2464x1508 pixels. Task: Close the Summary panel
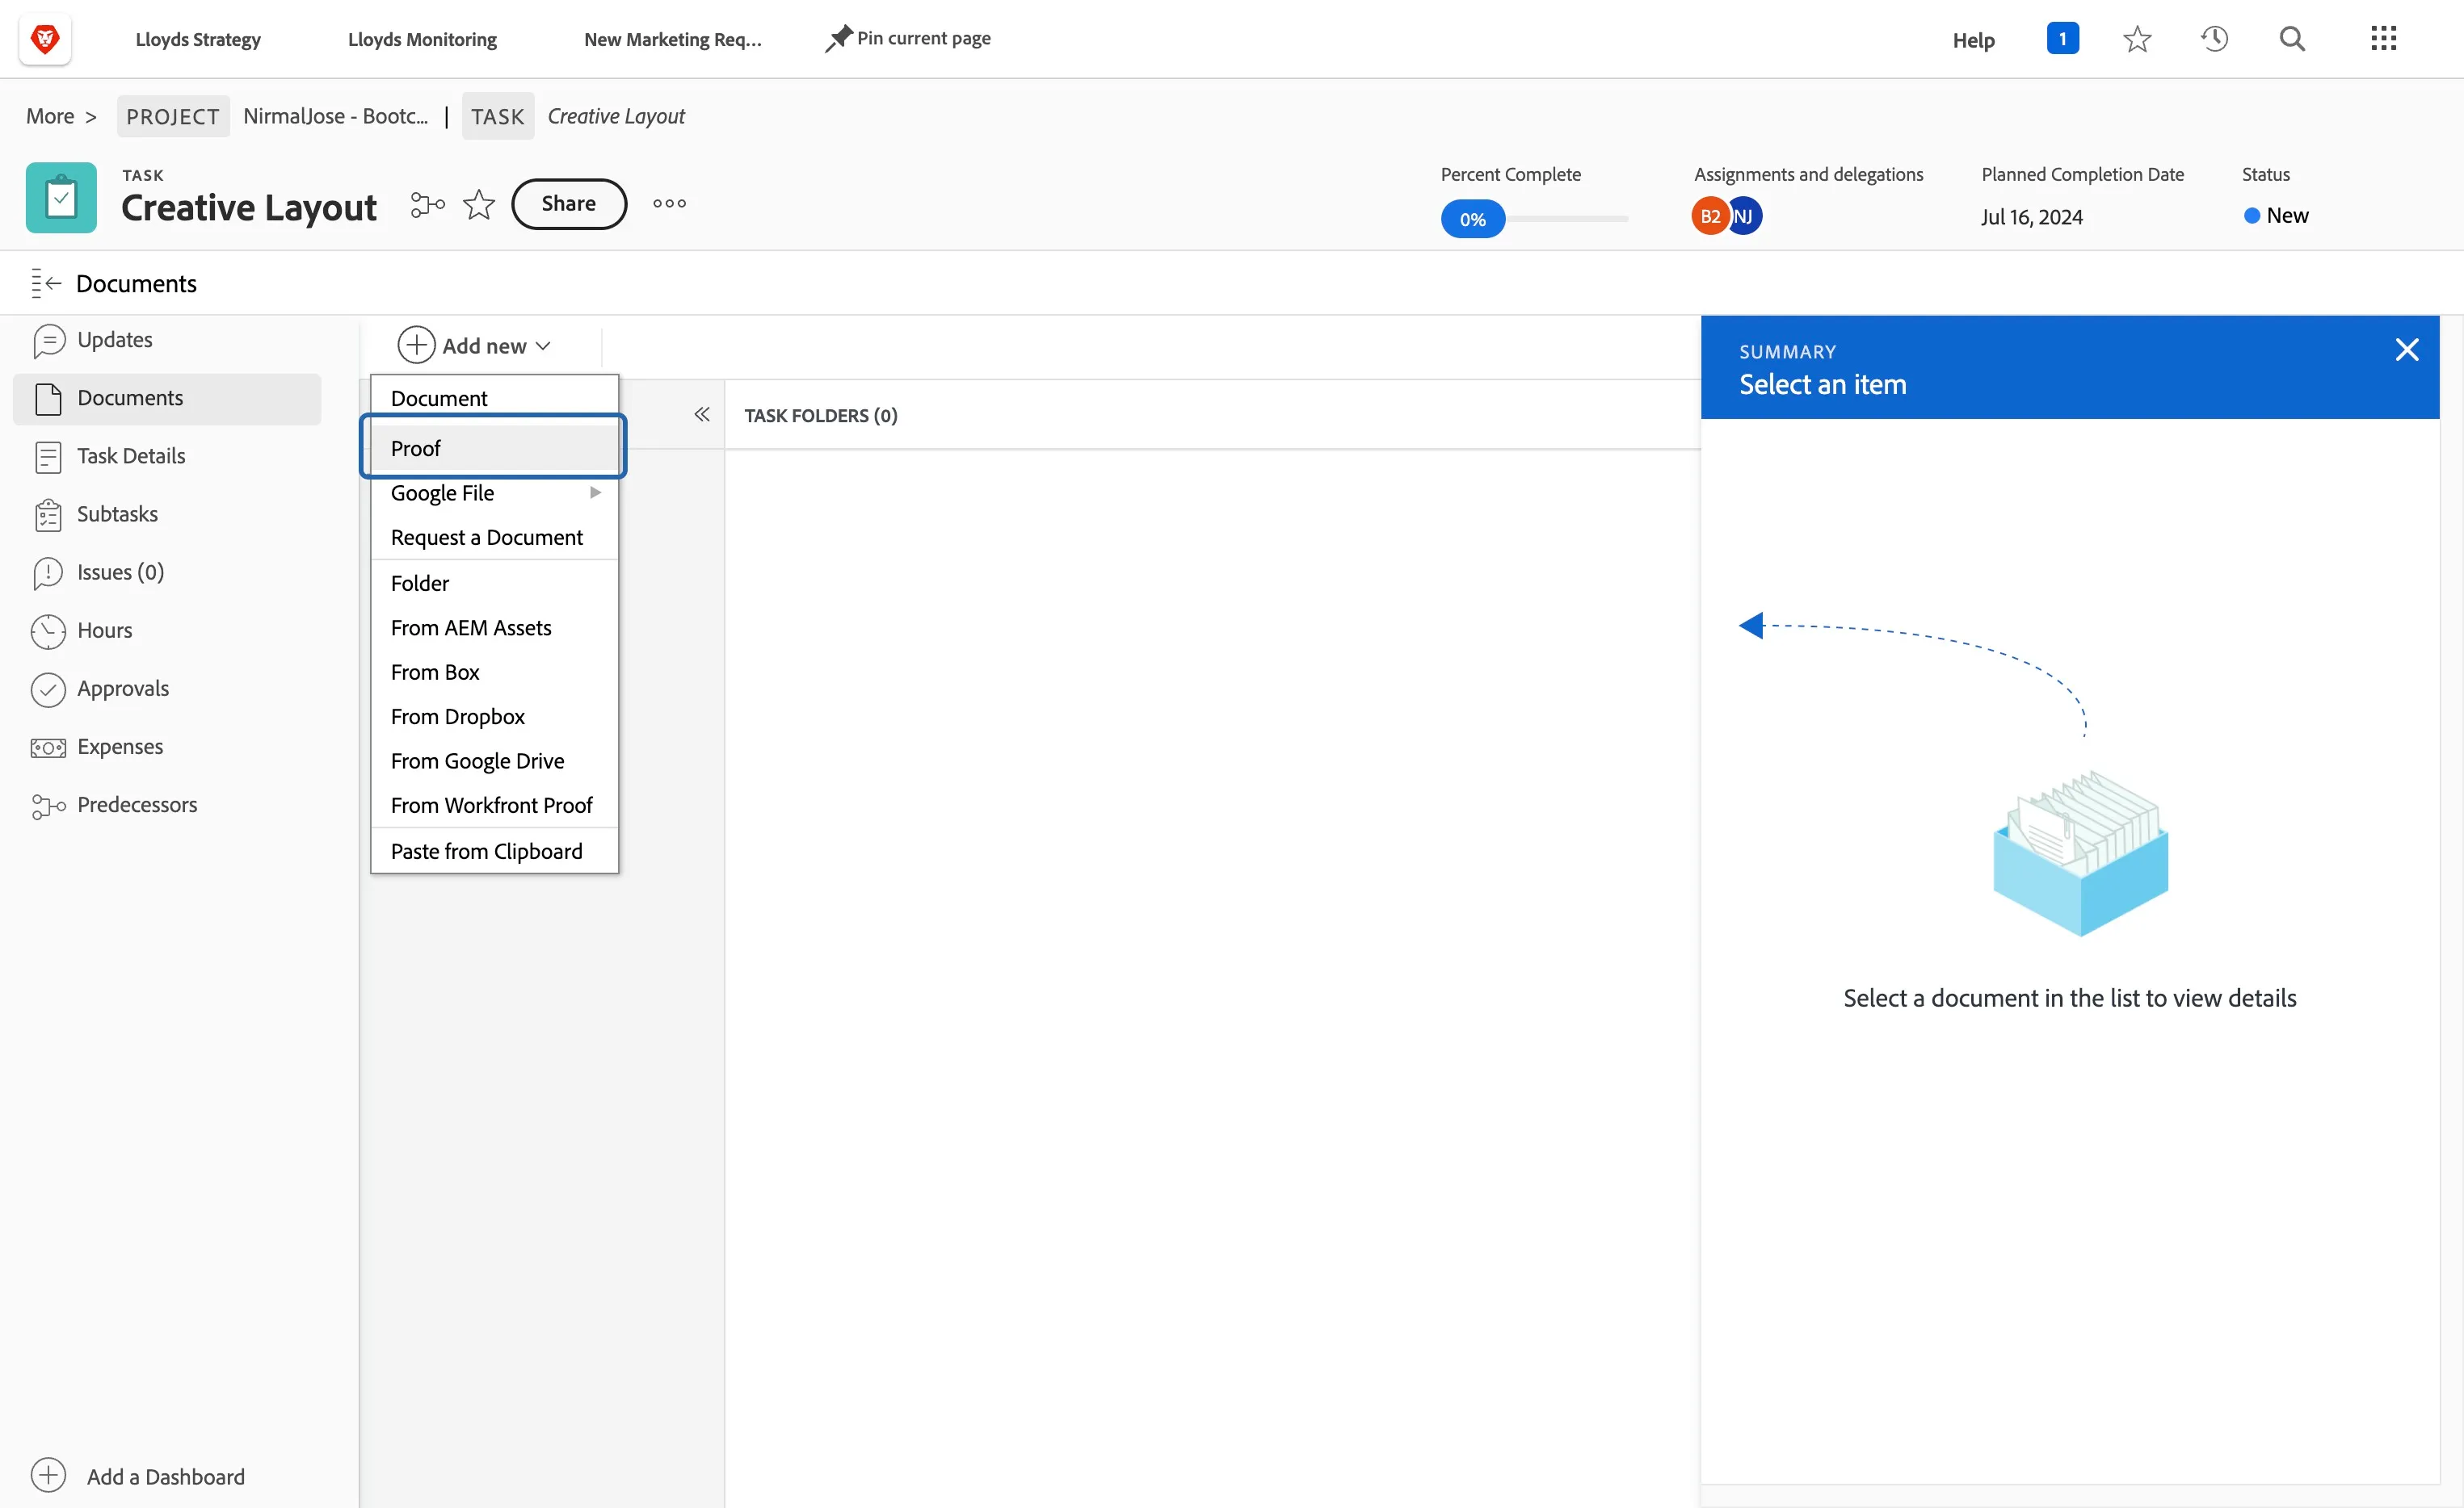(2406, 350)
